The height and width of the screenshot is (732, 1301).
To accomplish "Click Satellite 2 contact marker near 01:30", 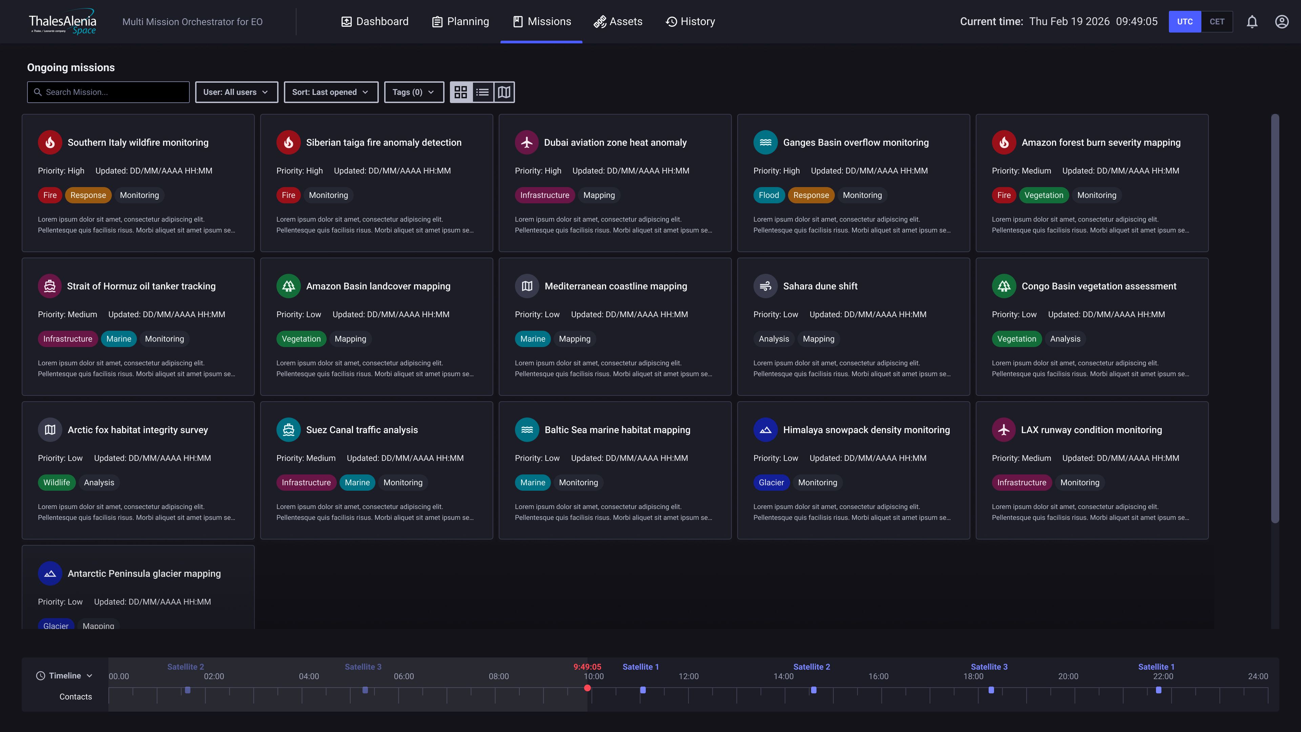I will coord(187,690).
